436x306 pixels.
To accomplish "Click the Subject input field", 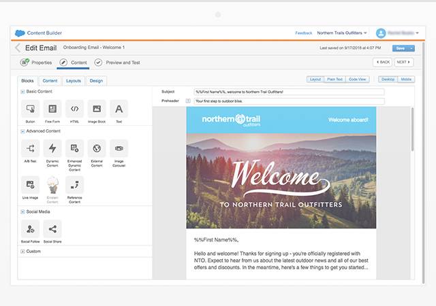I will point(289,92).
